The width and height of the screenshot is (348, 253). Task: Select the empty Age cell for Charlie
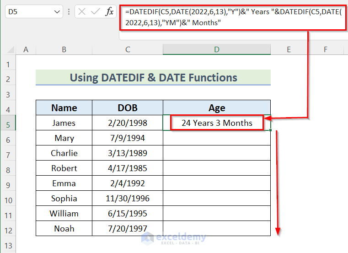point(217,153)
